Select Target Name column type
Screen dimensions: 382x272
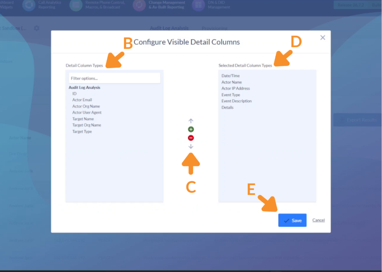(83, 119)
